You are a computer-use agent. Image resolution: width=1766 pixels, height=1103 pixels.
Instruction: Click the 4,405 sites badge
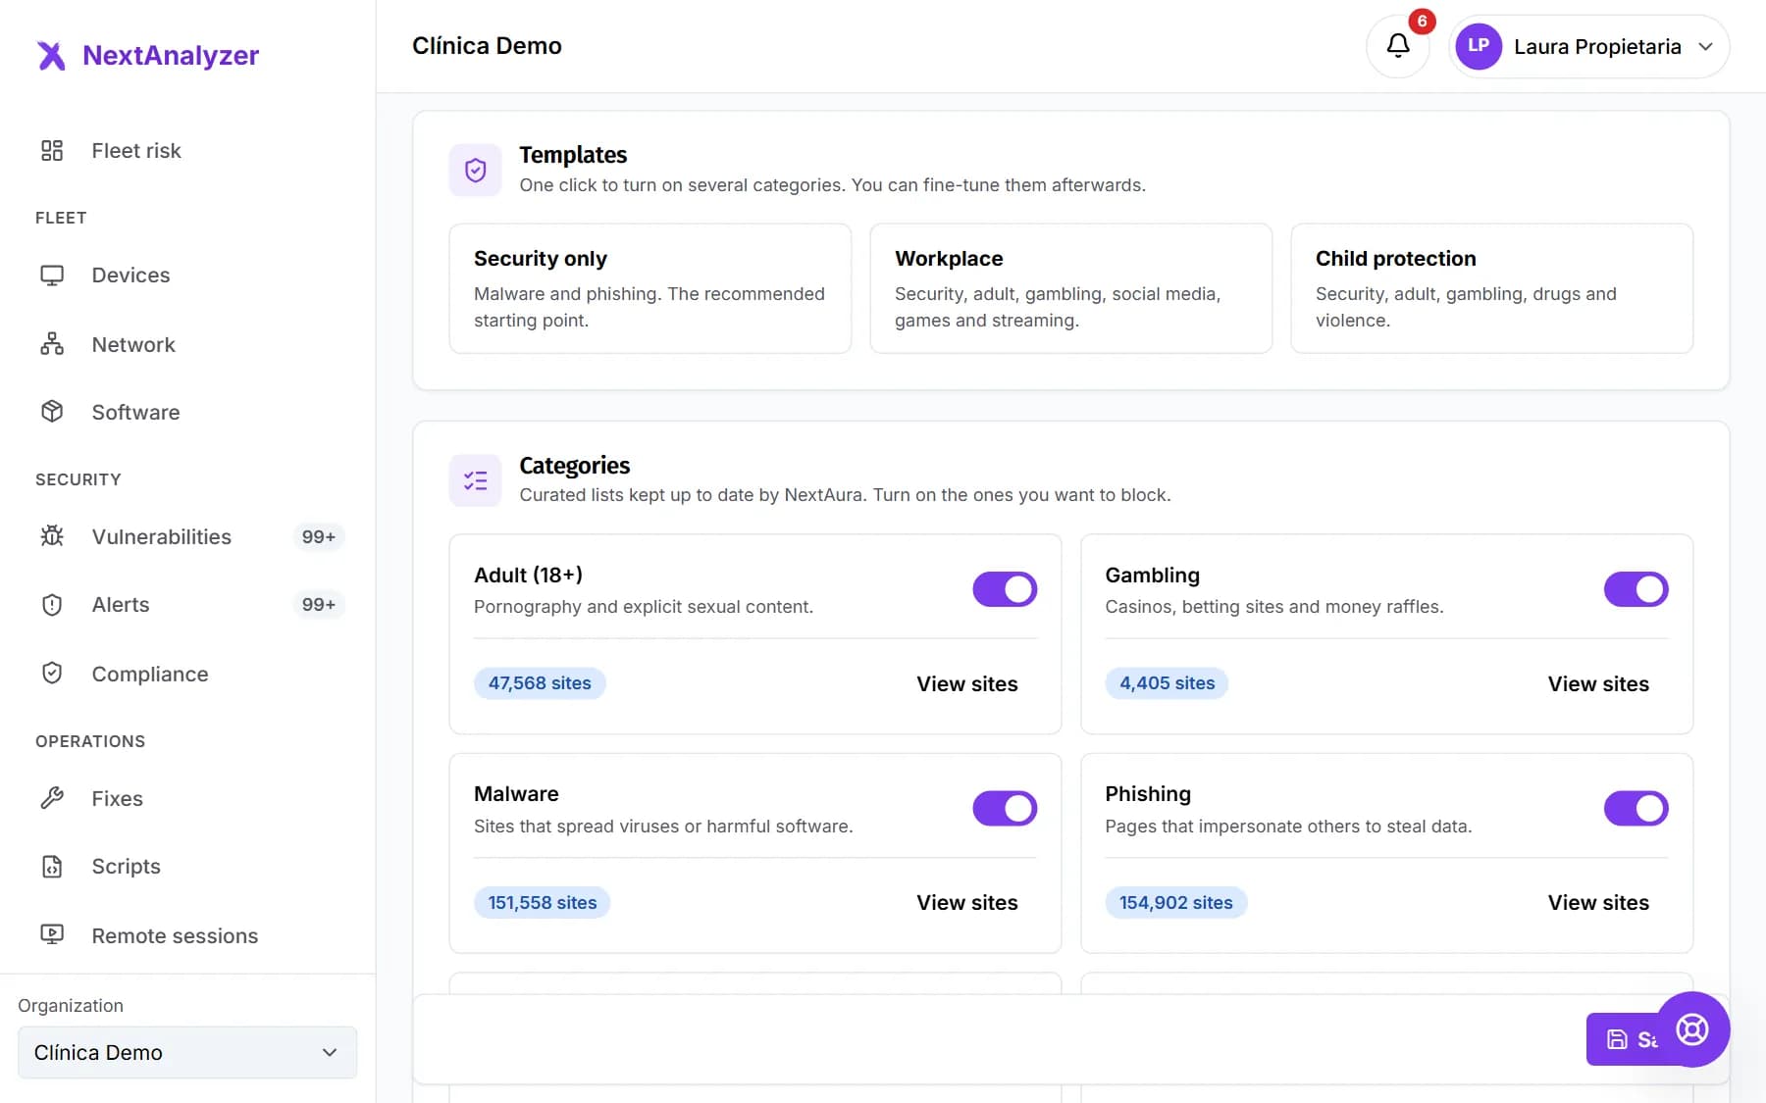[1167, 683]
